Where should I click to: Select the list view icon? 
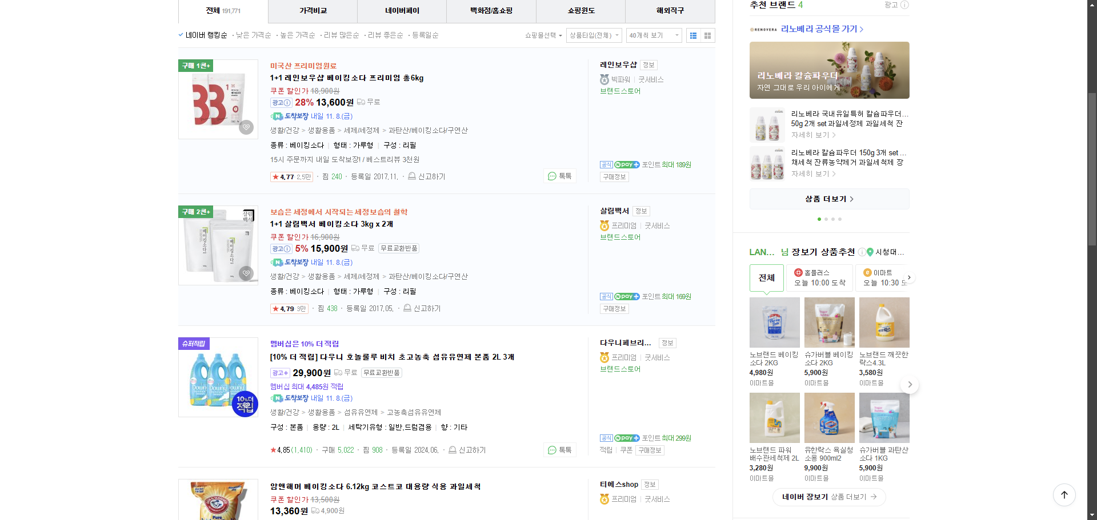693,35
